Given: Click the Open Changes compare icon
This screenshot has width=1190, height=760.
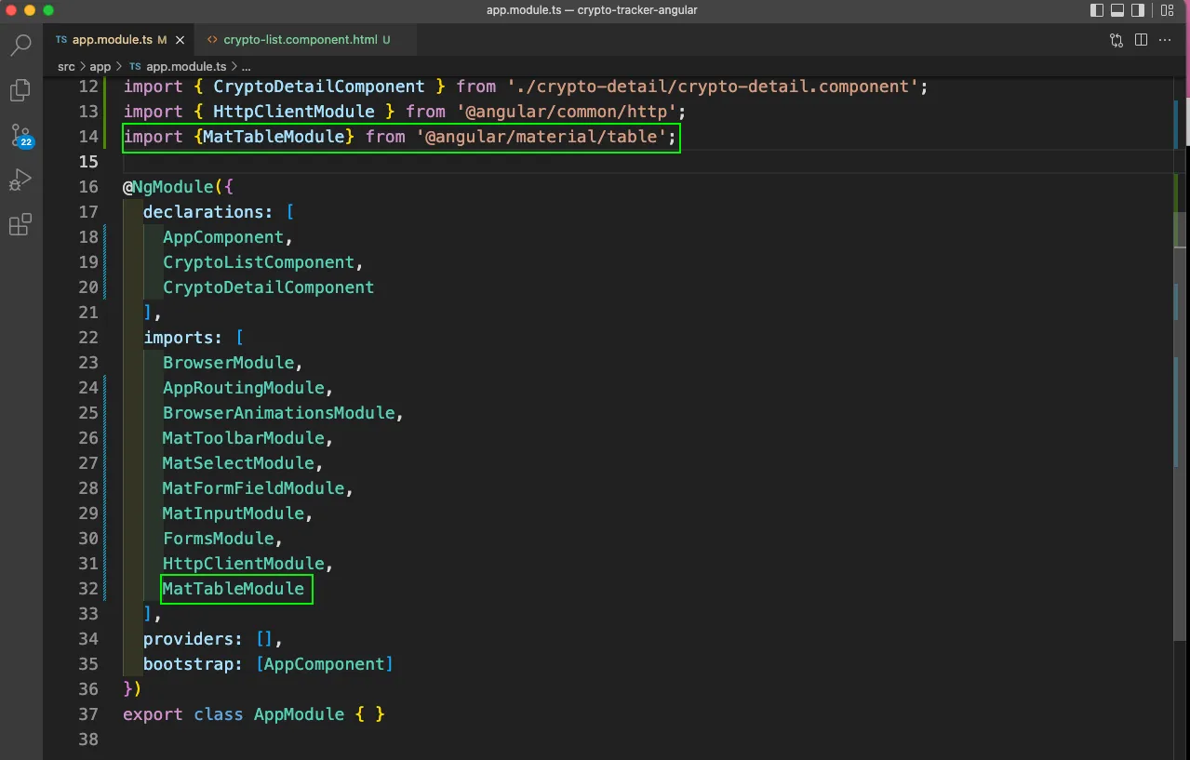Looking at the screenshot, I should [1116, 40].
